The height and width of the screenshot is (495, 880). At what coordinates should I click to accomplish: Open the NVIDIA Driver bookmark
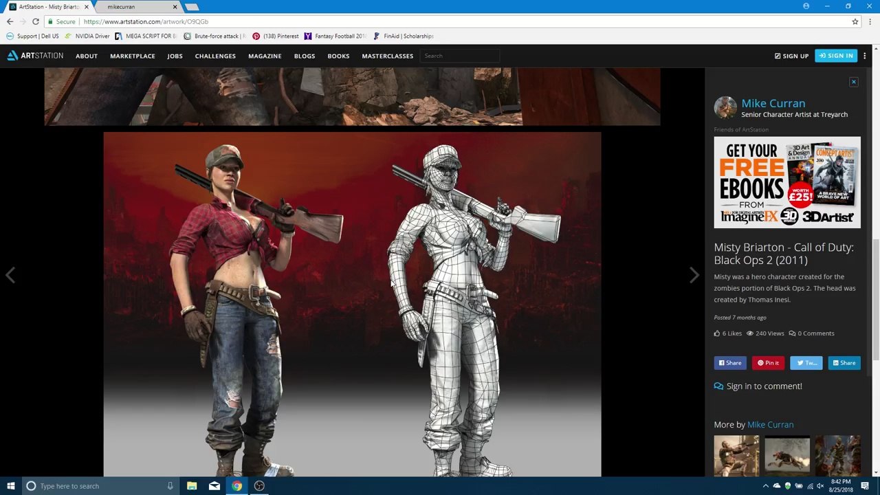coord(87,36)
